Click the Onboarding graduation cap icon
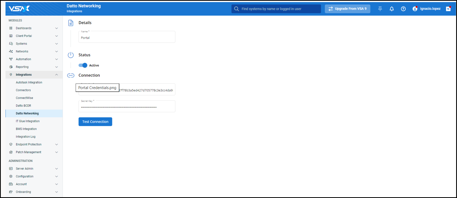The image size is (457, 198). (x=11, y=192)
